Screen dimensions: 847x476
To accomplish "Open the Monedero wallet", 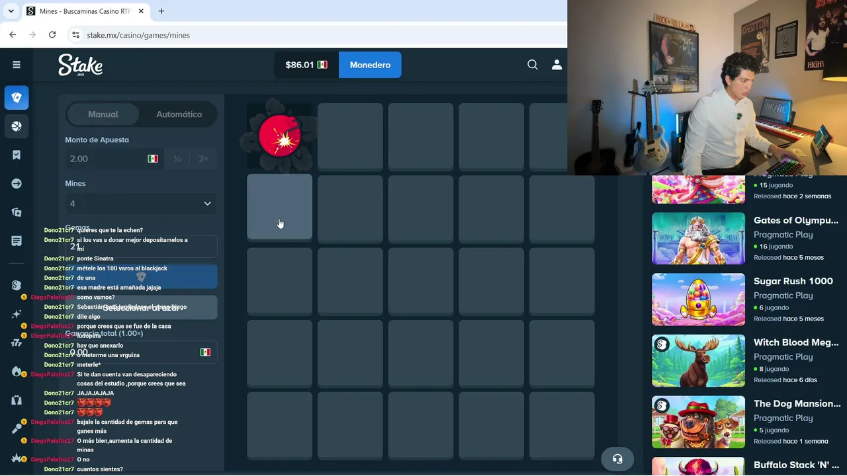I will point(370,65).
